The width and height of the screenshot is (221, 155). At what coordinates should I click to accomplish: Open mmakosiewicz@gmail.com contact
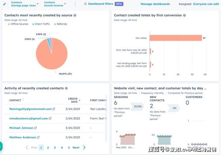[x=29, y=118]
